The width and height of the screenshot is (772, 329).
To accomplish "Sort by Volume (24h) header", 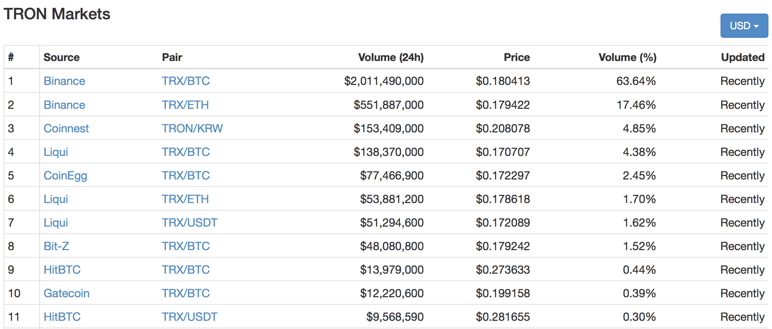I will coord(391,57).
